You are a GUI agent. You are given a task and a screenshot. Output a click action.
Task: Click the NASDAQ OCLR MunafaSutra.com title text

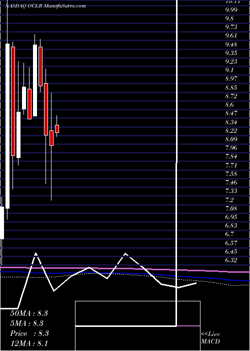45,6
